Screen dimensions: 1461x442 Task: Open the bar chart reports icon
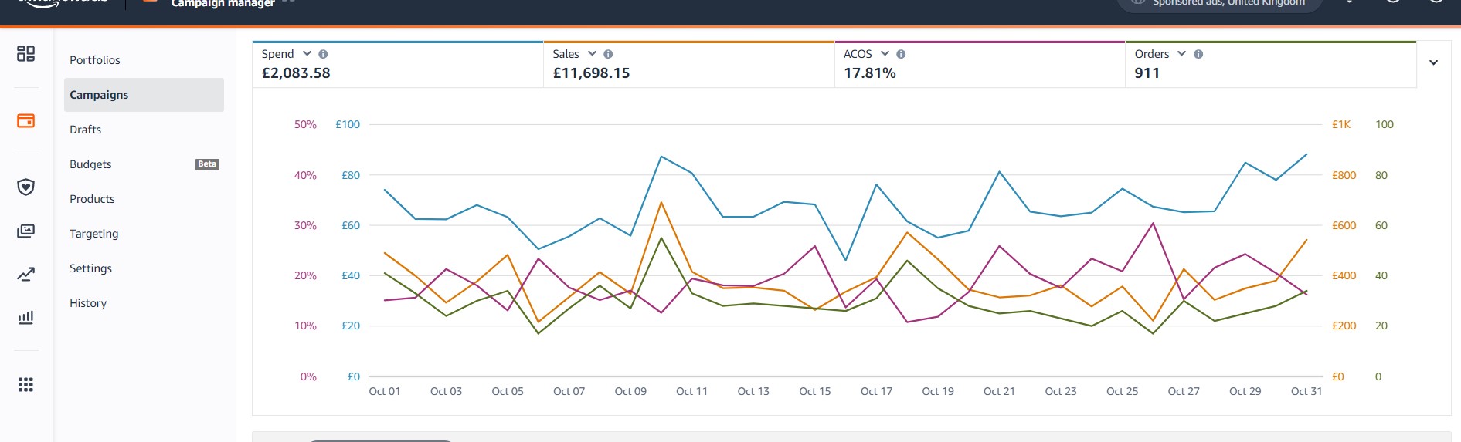click(x=25, y=317)
